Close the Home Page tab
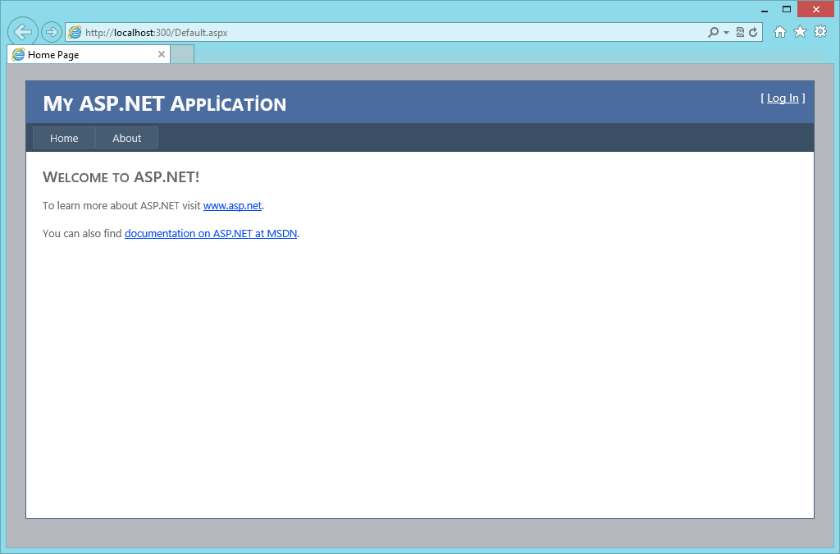The width and height of the screenshot is (840, 554). coord(162,55)
